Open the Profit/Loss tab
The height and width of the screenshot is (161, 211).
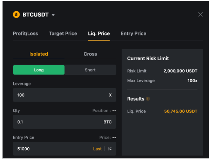(26, 33)
